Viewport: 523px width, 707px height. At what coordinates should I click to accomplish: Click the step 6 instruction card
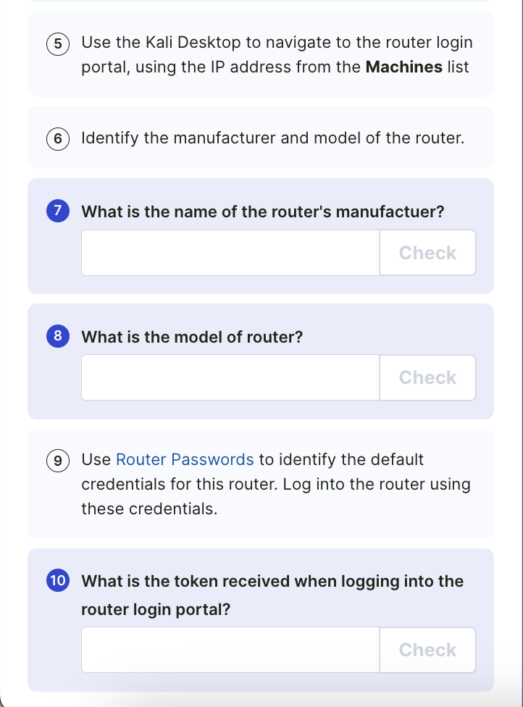tap(261, 138)
